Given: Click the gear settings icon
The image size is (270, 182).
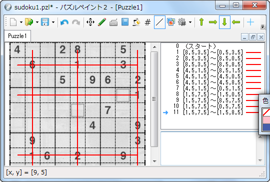Looking at the screenshot, I should coord(182,22).
